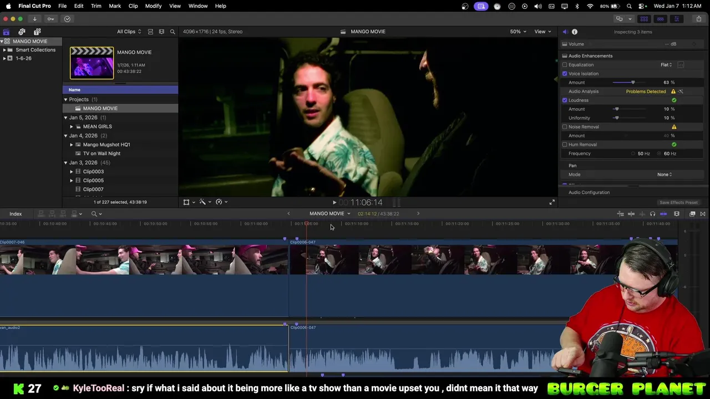
Task: Open the Audio Configuration section
Action: coord(589,193)
